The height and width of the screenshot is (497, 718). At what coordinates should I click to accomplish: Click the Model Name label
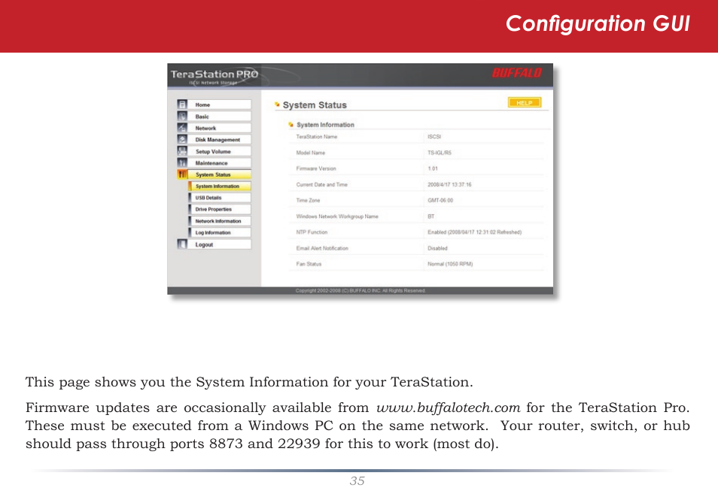coord(311,153)
